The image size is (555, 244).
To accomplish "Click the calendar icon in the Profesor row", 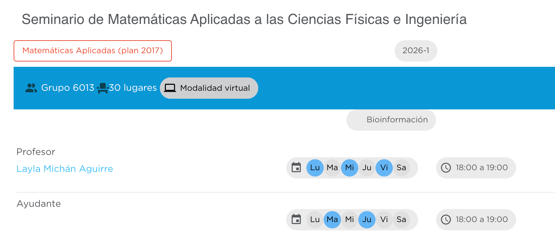I will click(296, 168).
